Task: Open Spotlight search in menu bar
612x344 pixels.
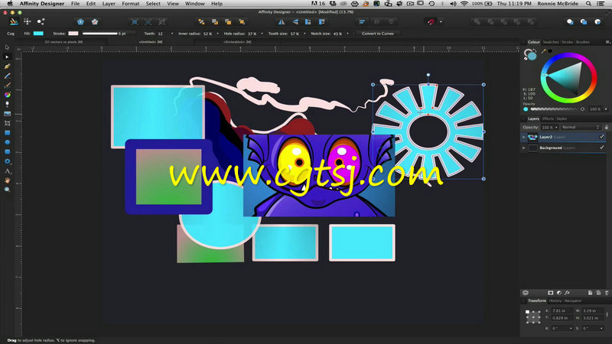Action: point(588,4)
